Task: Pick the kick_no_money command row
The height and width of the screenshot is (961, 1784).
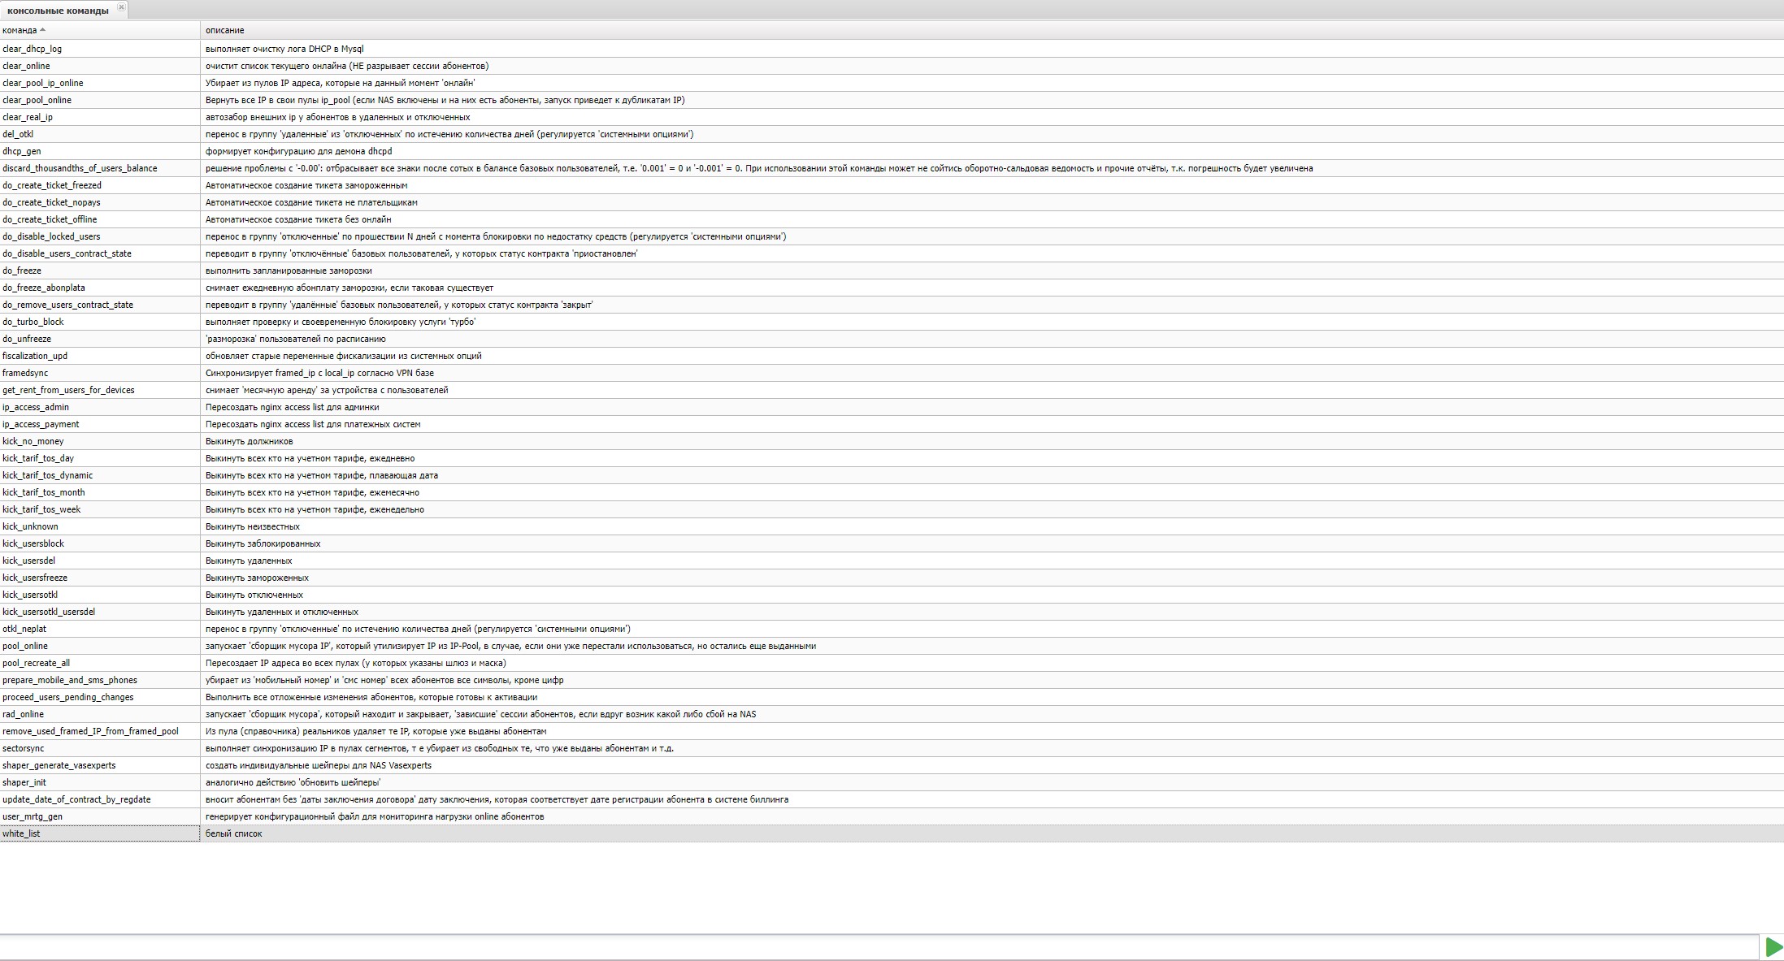Action: pyautogui.click(x=33, y=441)
